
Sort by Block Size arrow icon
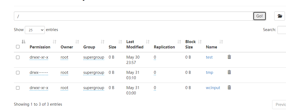(x=200, y=42)
